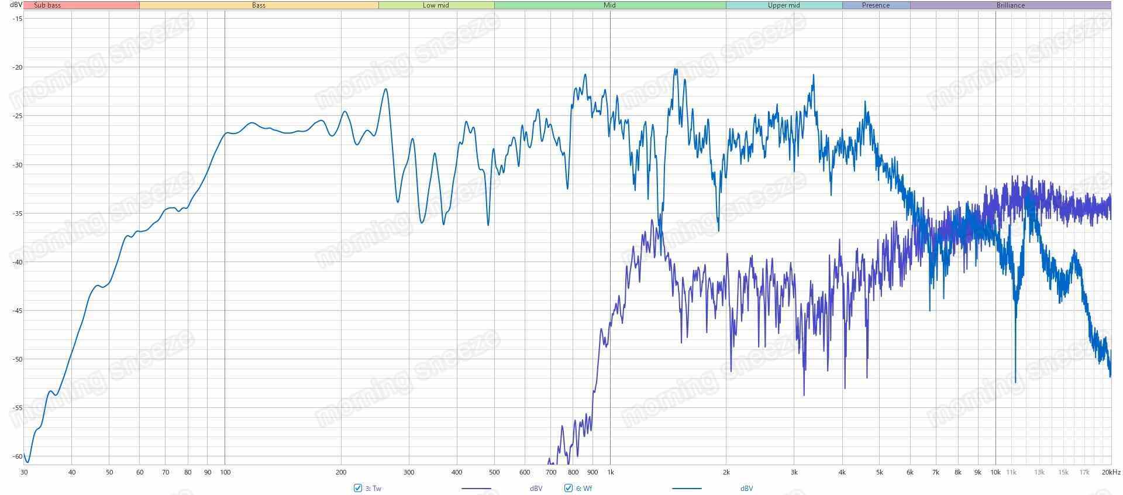
Task: Click the 500 label on the frequency axis
Action: click(494, 472)
